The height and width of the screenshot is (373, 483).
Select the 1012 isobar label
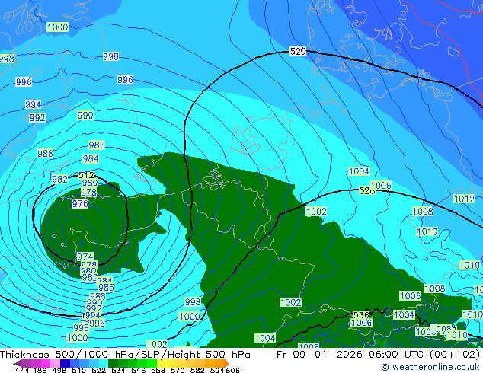[465, 199]
